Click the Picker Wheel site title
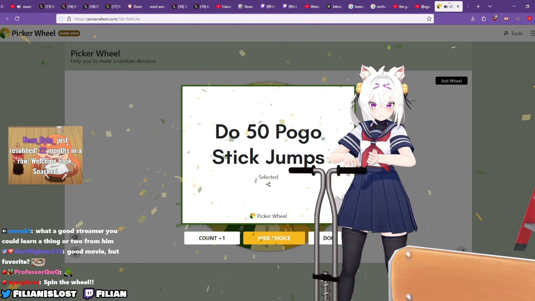535x301 pixels. pos(34,33)
